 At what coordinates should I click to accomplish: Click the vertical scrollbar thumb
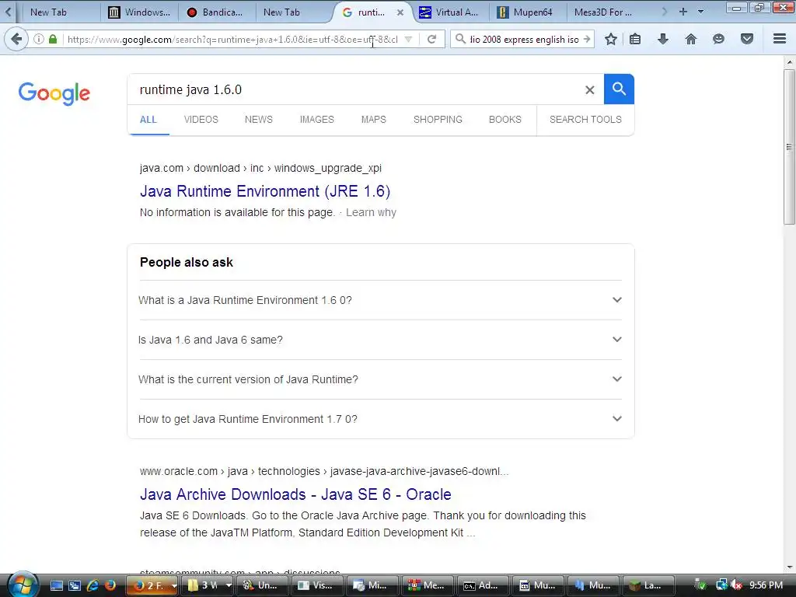click(789, 147)
